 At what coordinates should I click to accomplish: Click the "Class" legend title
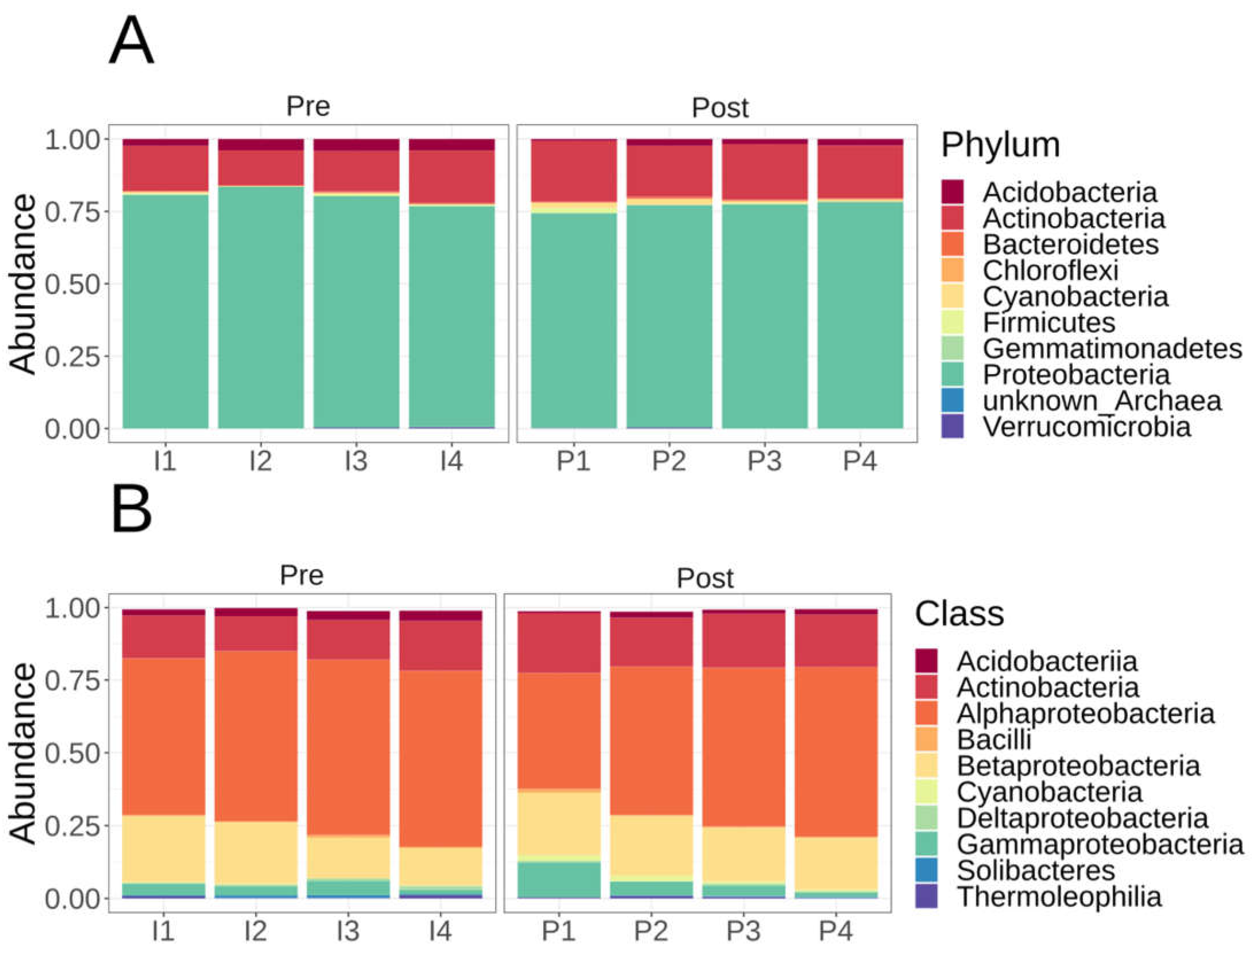(959, 614)
